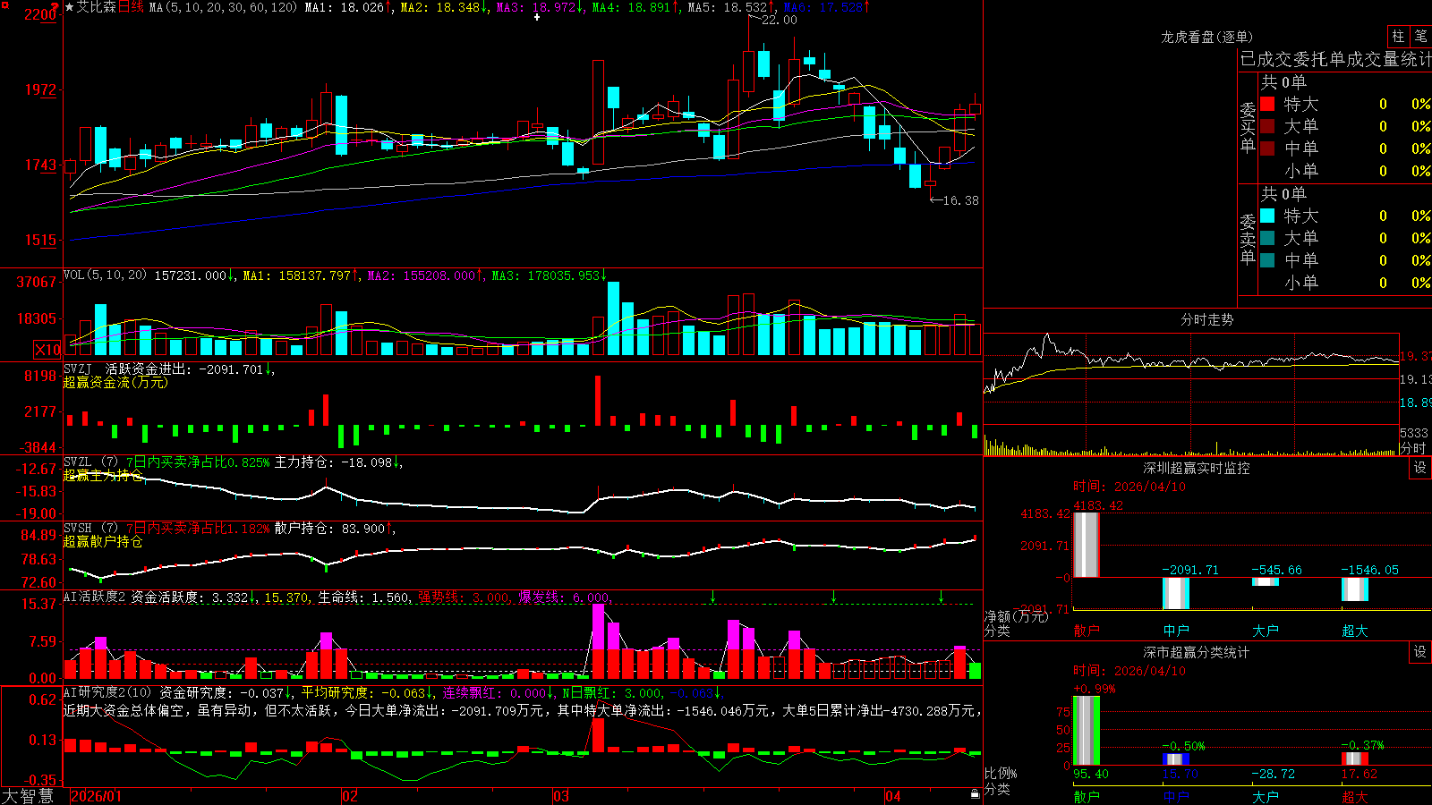
Task: Click the 中户 -2091.71 bar in 深圳超赢实时监控
Action: click(1176, 593)
